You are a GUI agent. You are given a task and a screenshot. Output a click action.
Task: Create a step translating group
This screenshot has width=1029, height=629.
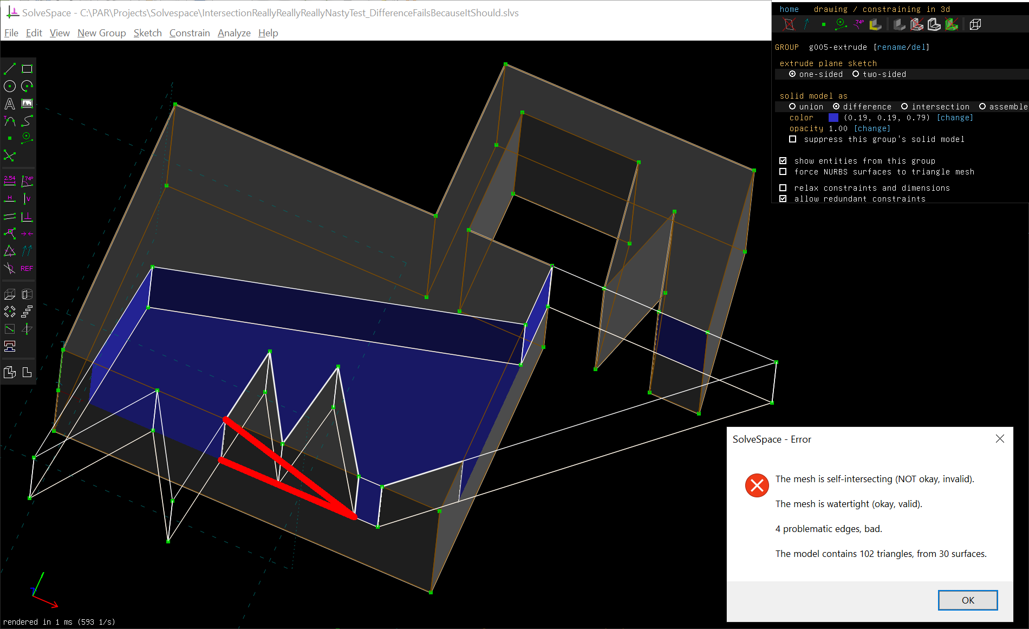click(27, 312)
